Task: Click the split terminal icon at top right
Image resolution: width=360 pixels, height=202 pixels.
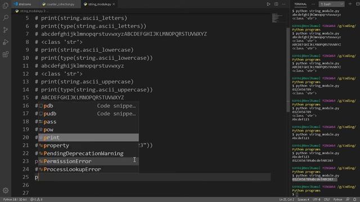Action: tap(358, 4)
